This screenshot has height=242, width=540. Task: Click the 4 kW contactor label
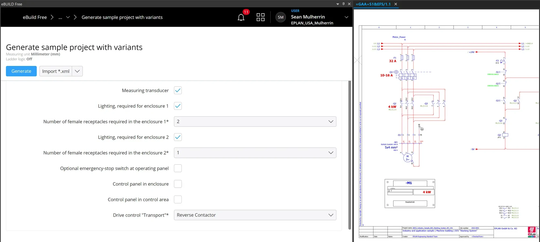392,107
